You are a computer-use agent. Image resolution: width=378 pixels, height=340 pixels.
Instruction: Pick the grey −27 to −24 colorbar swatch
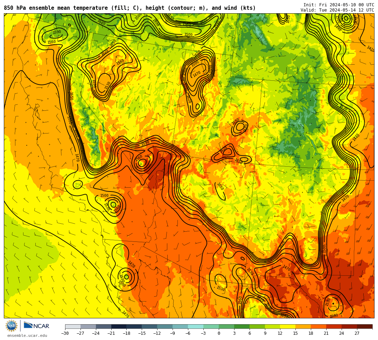click(88, 326)
